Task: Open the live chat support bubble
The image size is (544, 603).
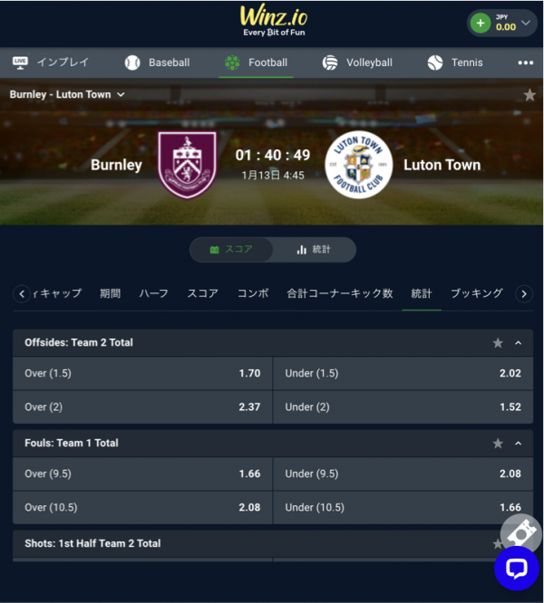Action: [x=516, y=569]
